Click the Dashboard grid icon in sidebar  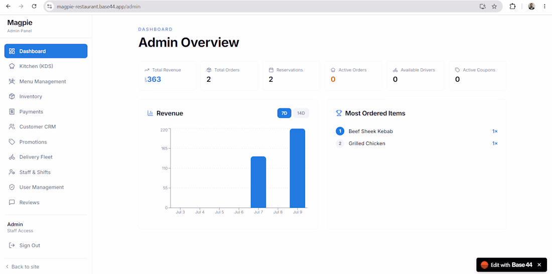click(x=12, y=51)
